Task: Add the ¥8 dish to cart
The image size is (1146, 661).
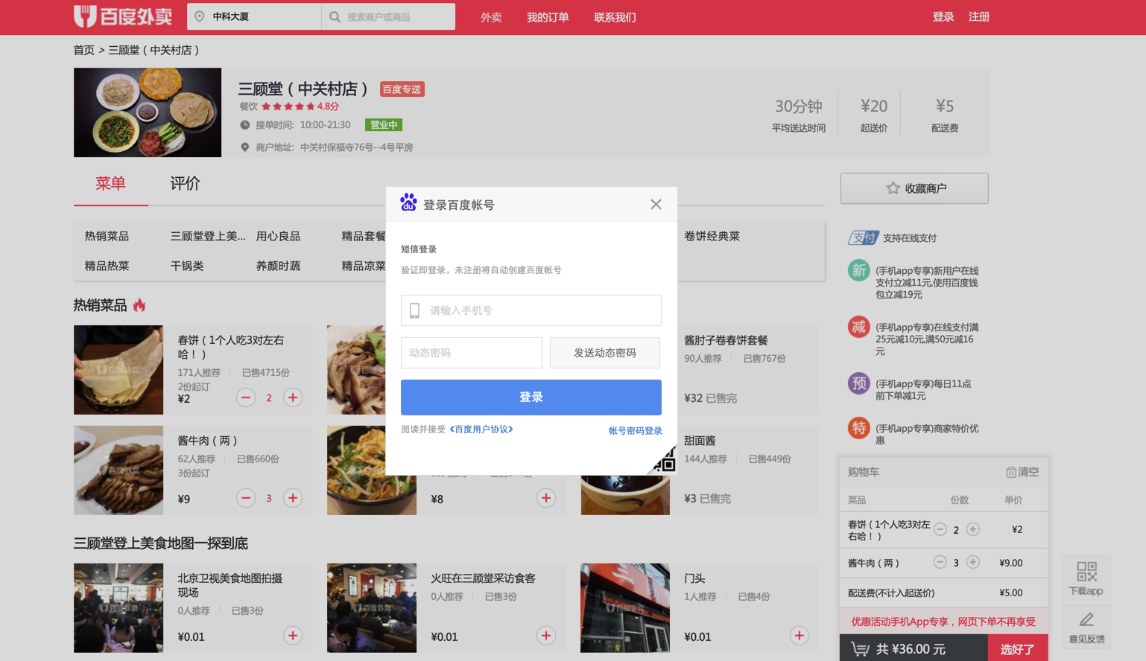Action: [x=546, y=498]
